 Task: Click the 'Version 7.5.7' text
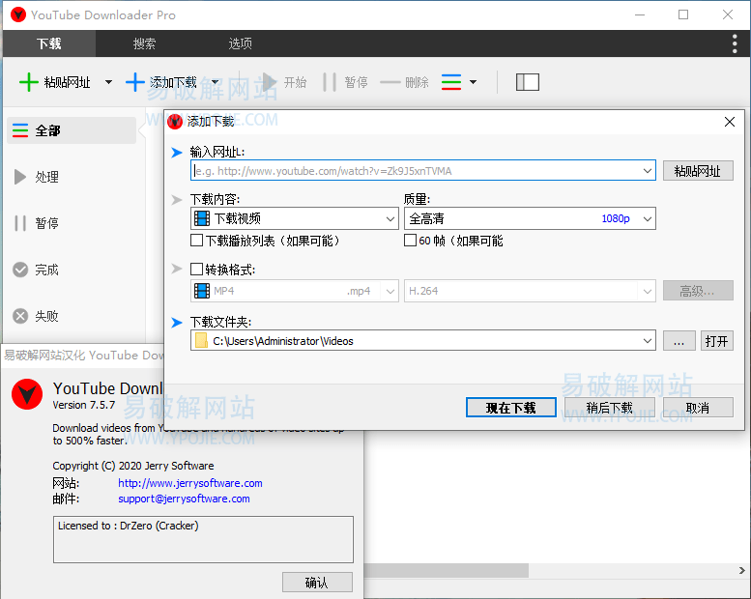tap(84, 405)
